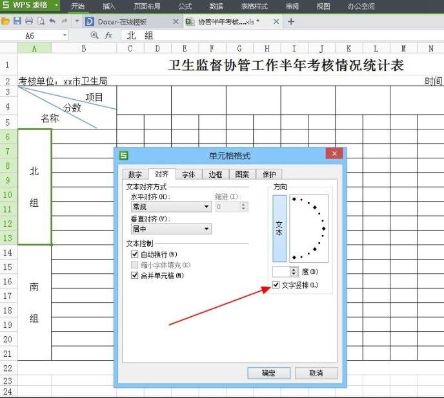Click the magnifier icon beside formula bar
The image size is (444, 398).
pos(94,35)
